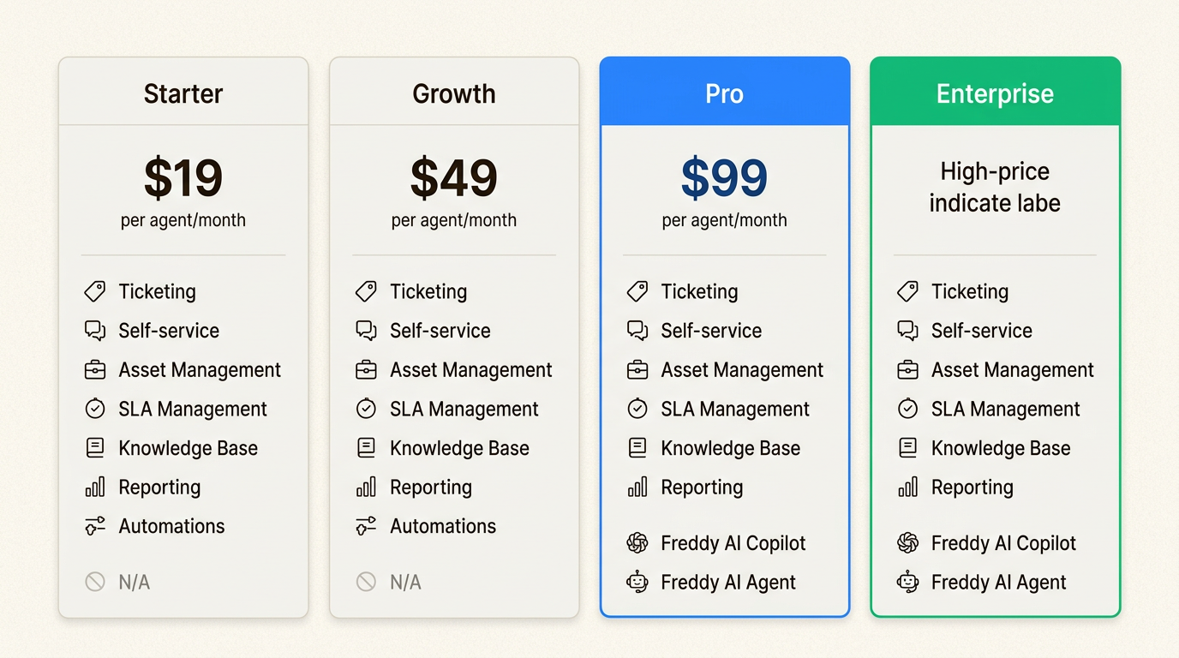Select the Starter plan header
Viewport: 1179px width, 658px height.
click(183, 93)
